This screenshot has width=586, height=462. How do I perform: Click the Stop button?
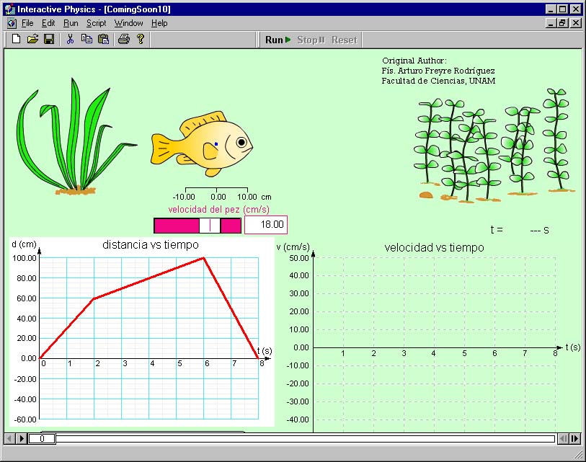coord(311,40)
